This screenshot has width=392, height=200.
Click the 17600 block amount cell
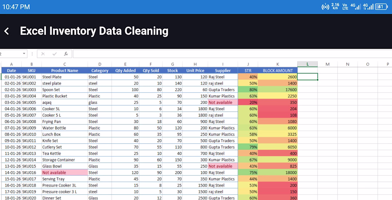point(278,90)
